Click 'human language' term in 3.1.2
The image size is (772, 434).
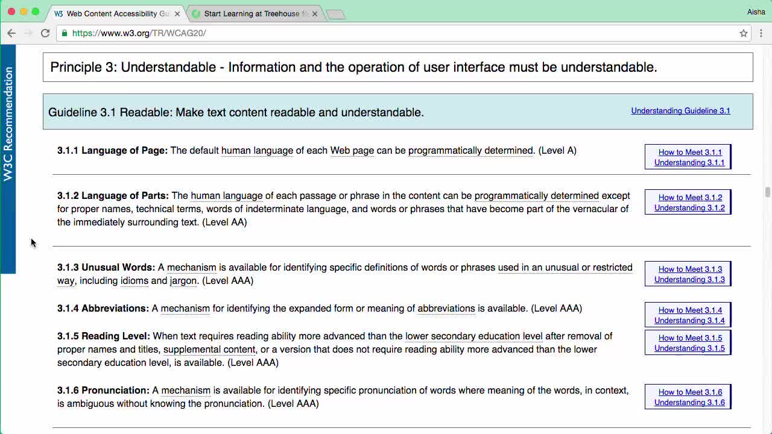point(227,196)
